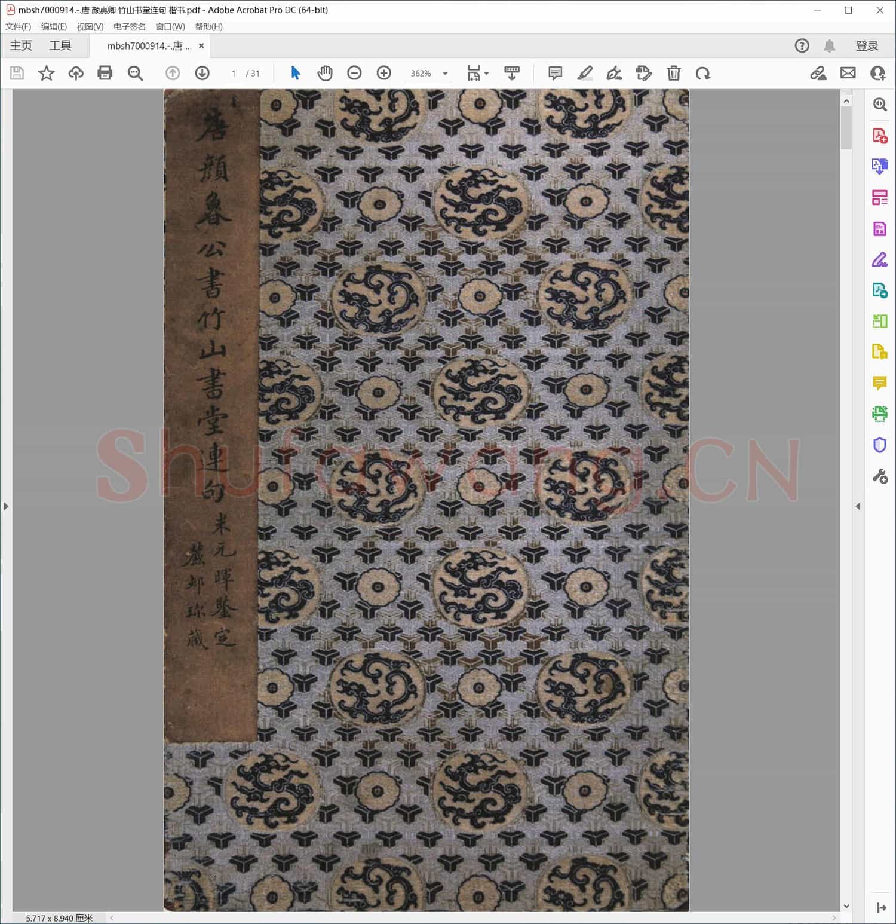Send file by email icon
The height and width of the screenshot is (924, 896).
pyautogui.click(x=848, y=73)
